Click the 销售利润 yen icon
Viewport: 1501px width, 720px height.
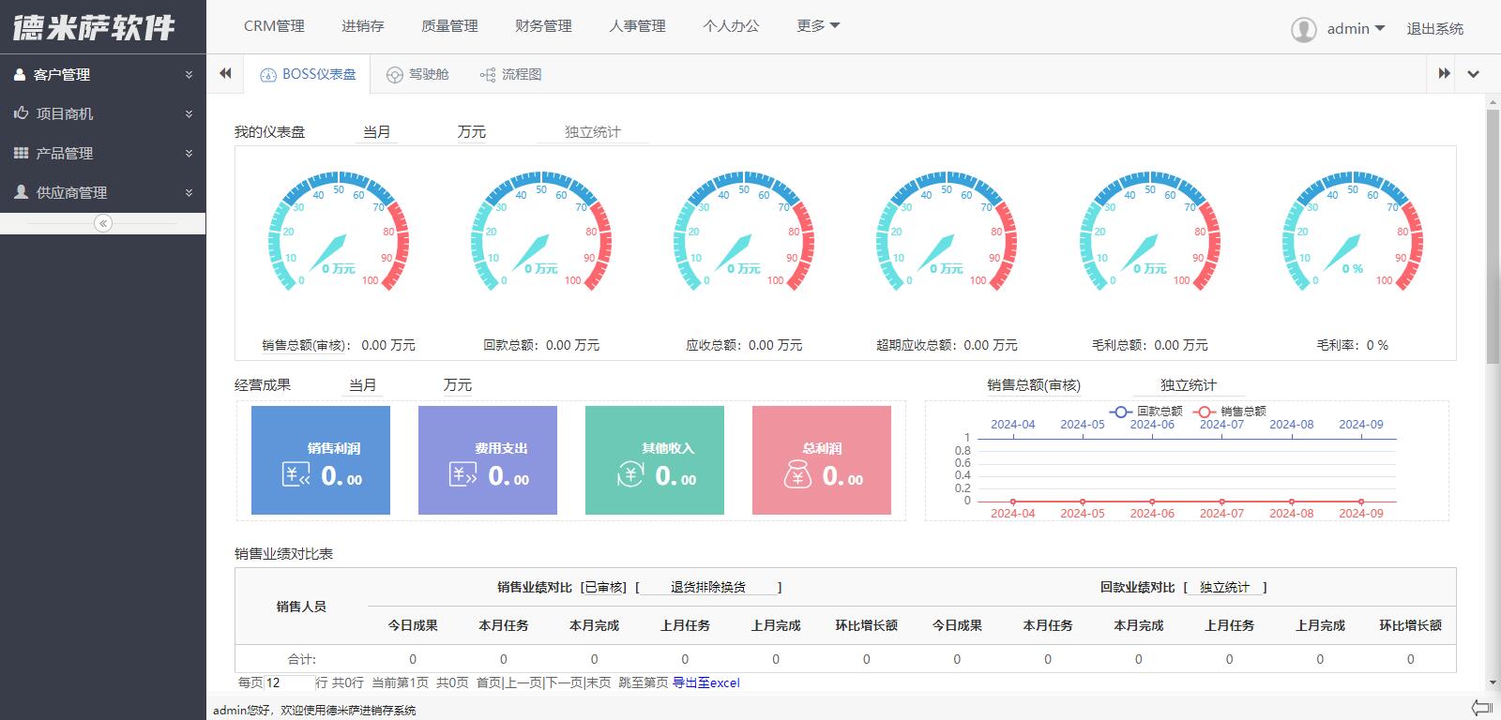tap(296, 475)
